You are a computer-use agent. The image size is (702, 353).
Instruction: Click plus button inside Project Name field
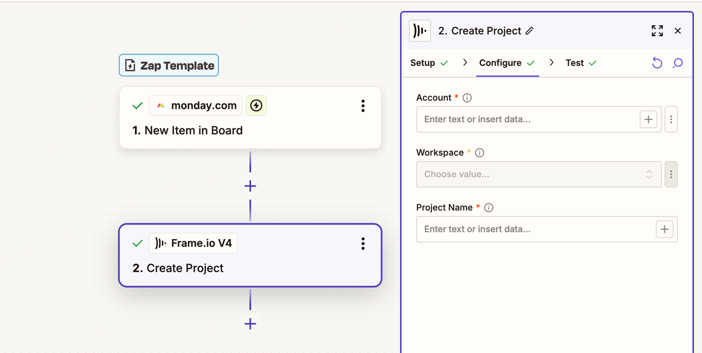point(664,229)
